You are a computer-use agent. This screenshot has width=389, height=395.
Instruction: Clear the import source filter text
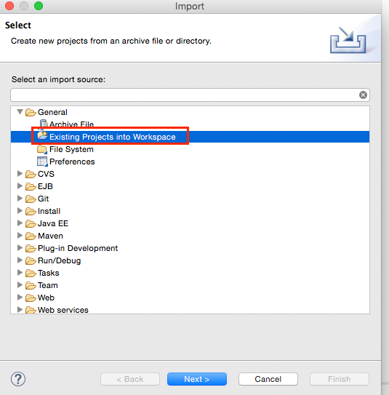click(363, 95)
